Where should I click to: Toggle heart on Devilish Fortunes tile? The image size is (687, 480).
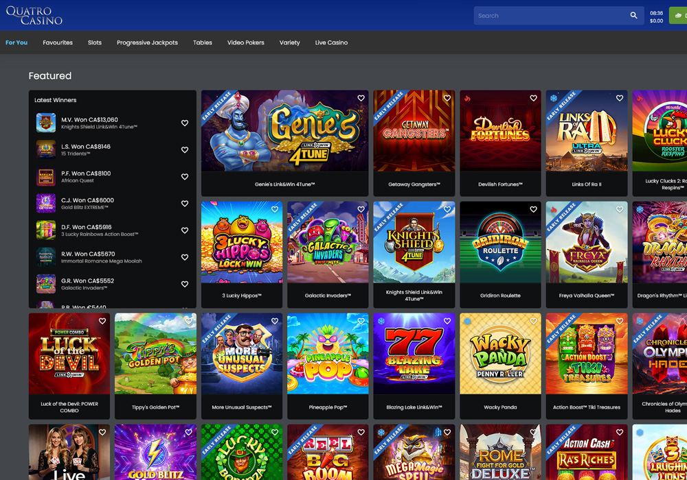[533, 98]
